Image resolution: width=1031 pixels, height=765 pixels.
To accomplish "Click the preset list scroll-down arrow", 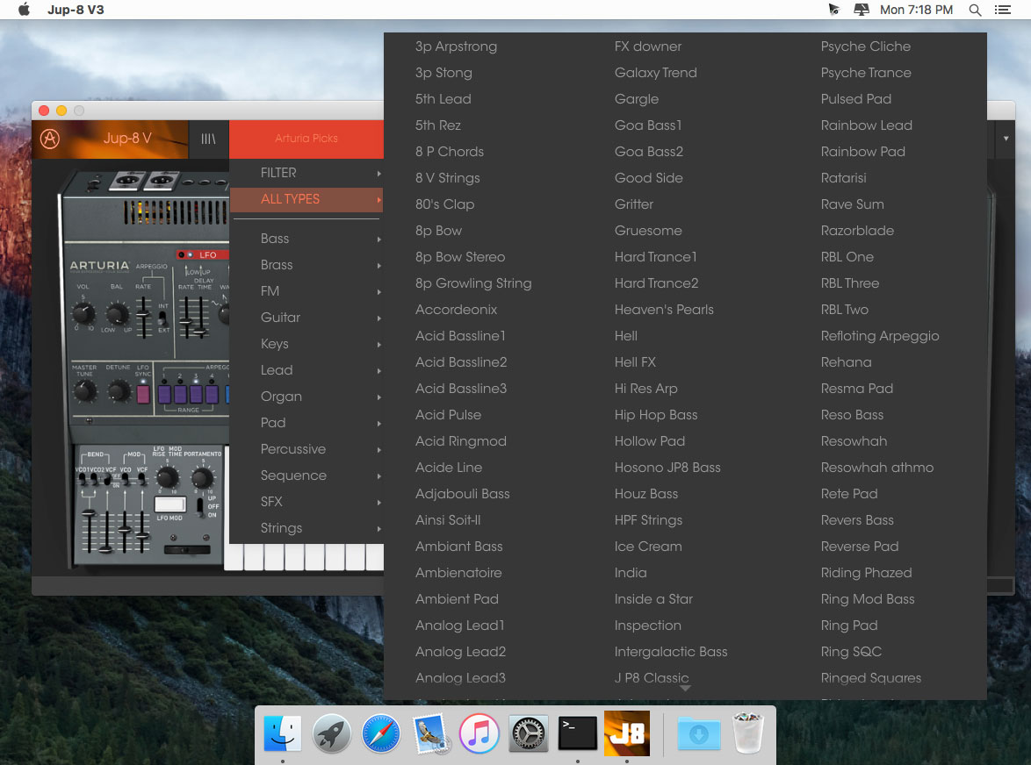I will pos(685,688).
